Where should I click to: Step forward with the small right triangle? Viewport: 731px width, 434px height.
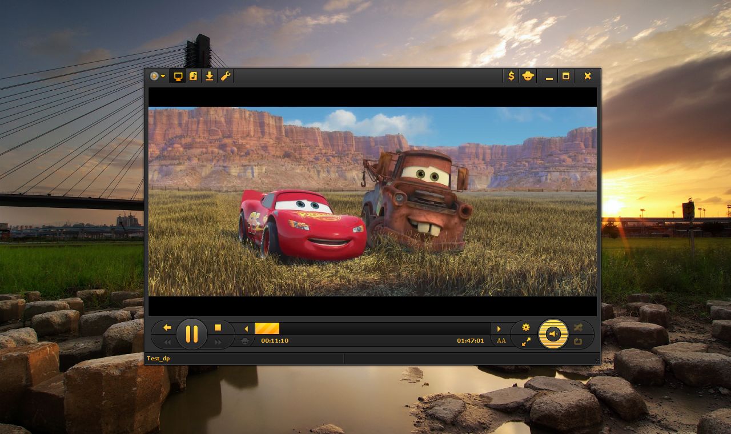pyautogui.click(x=499, y=328)
